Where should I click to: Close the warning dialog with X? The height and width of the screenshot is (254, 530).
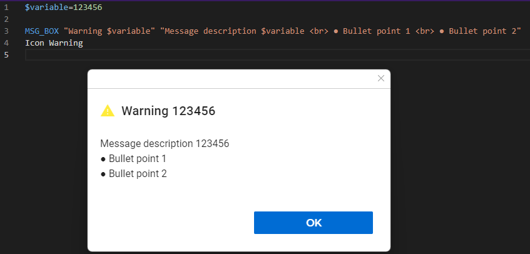tap(381, 78)
